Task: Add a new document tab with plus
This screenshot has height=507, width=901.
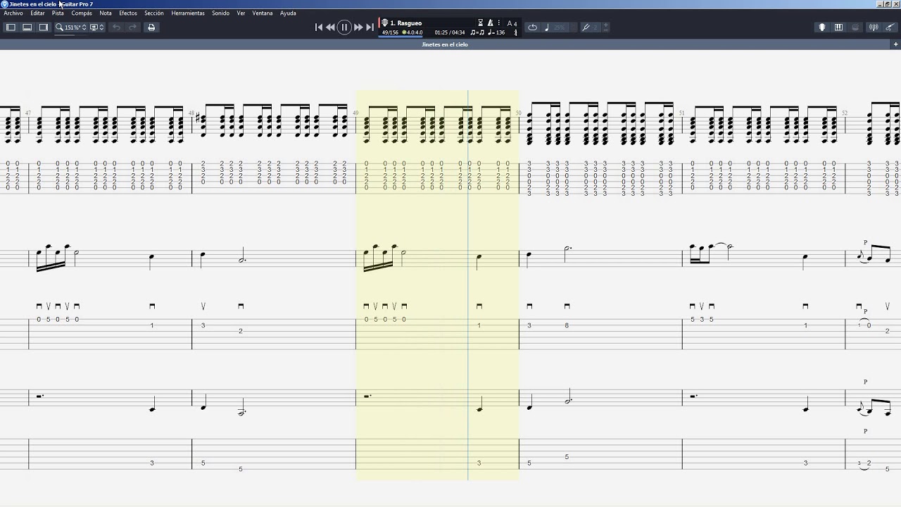Action: click(895, 44)
